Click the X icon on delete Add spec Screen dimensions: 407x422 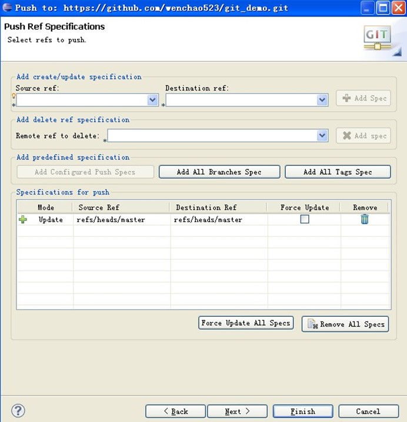coord(347,135)
